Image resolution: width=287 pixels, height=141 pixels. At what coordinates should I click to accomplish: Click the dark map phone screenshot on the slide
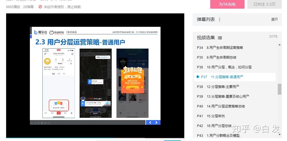(95, 83)
